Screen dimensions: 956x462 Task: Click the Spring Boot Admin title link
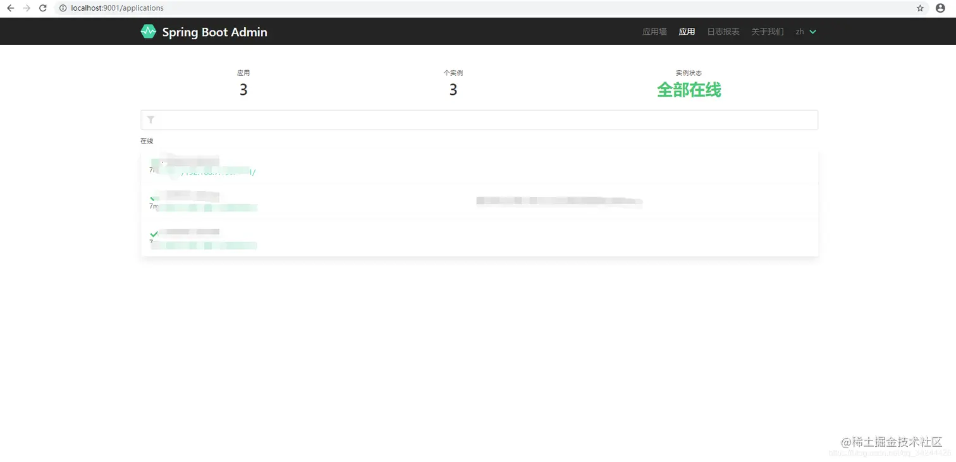214,32
